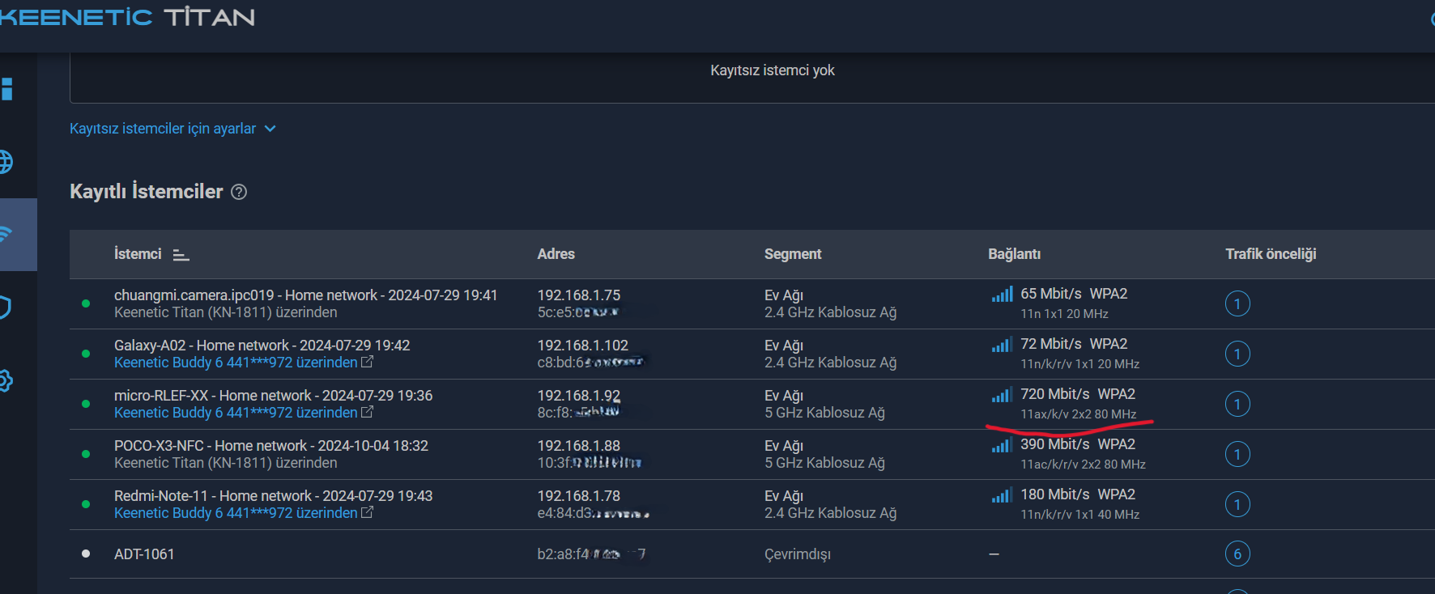The height and width of the screenshot is (594, 1435).
Task: Click the sort icon beside İstemci header
Action: point(181,255)
